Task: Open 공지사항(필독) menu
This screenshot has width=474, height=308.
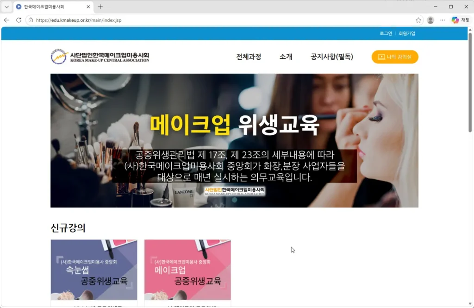Action: (331, 57)
